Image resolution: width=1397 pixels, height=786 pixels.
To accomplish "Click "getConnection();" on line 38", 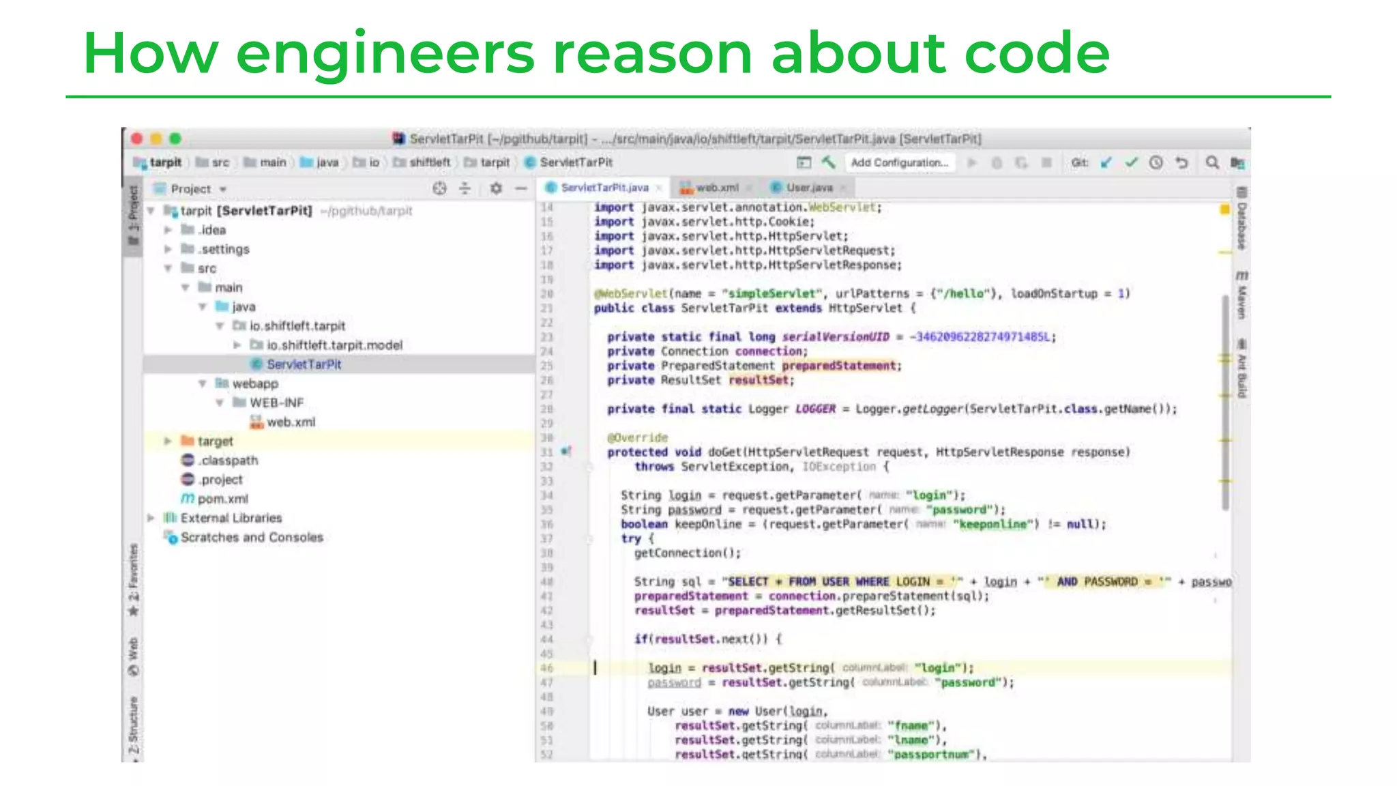I will [688, 553].
